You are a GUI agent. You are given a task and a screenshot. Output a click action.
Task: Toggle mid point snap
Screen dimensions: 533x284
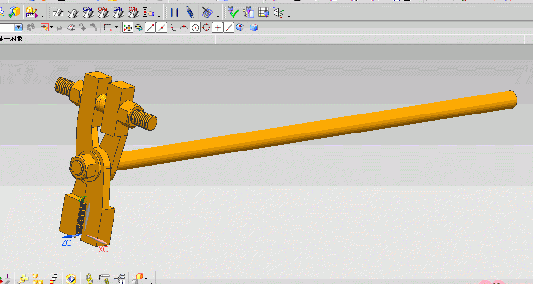click(x=161, y=27)
